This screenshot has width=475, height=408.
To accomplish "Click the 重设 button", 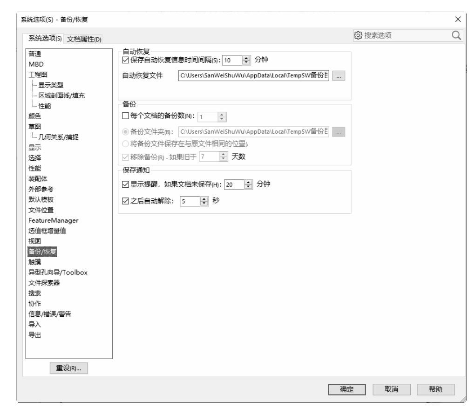I will point(69,367).
